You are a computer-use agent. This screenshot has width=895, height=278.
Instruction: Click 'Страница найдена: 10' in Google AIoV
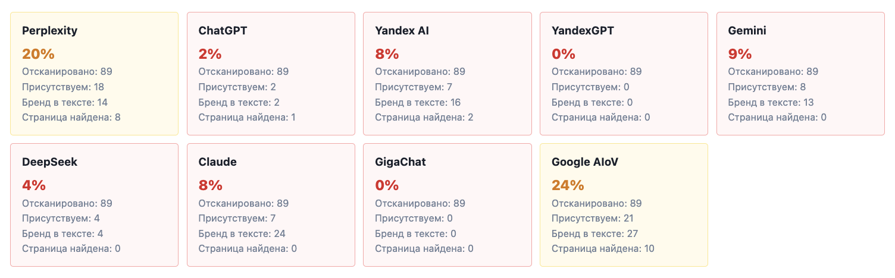[603, 249]
